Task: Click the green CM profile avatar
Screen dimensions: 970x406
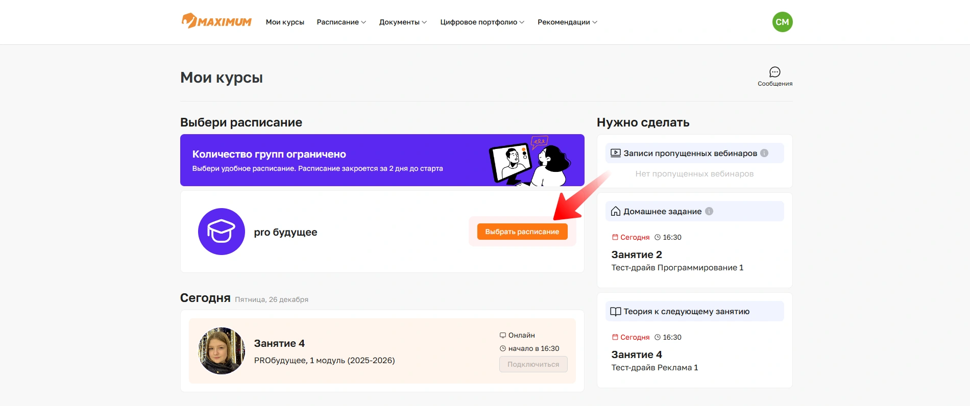Action: coord(782,22)
